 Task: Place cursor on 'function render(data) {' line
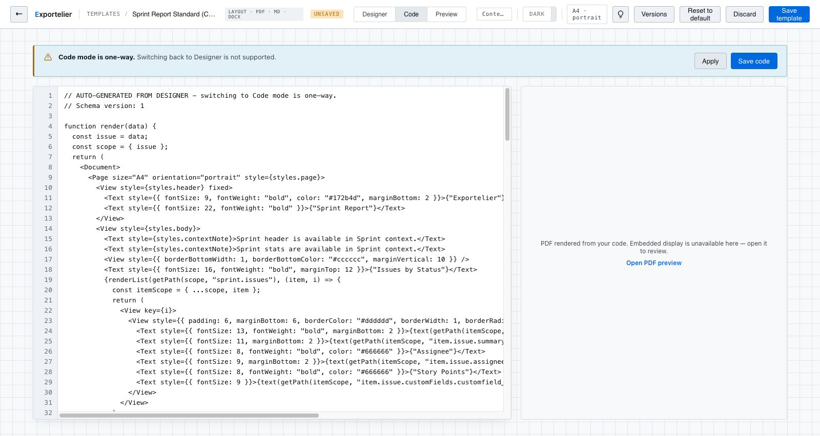(x=110, y=126)
